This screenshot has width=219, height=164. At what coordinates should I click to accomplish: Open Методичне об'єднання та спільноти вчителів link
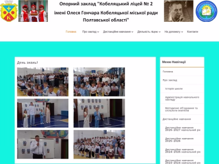tap(182, 109)
